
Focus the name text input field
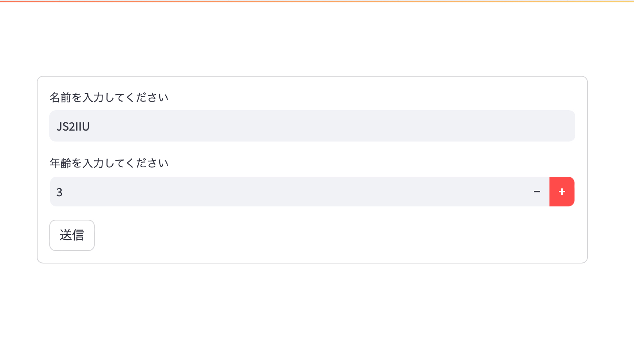pyautogui.click(x=312, y=126)
